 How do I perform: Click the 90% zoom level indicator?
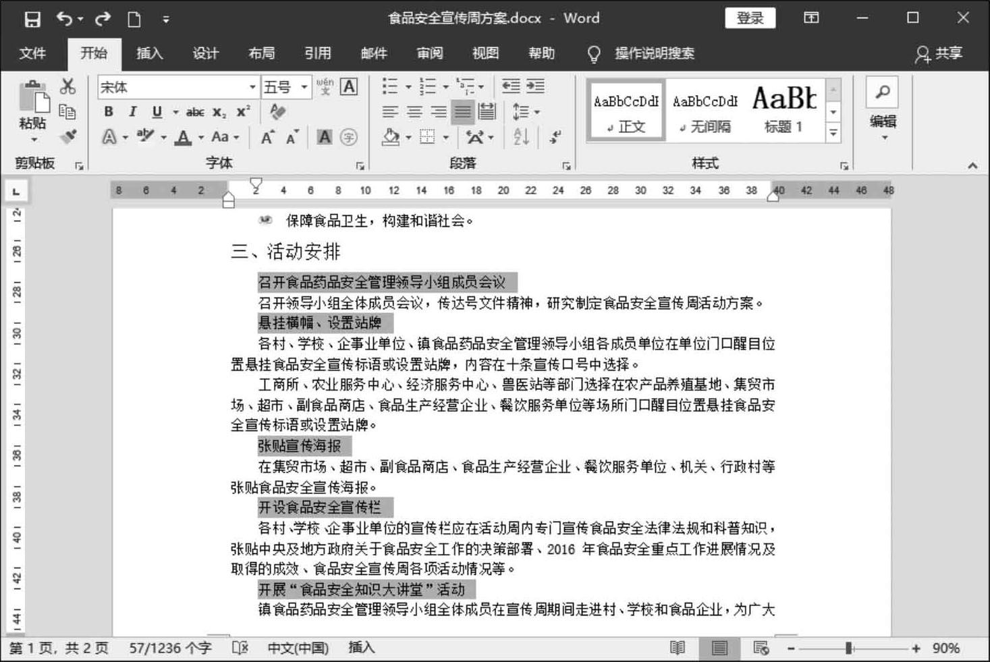[946, 649]
